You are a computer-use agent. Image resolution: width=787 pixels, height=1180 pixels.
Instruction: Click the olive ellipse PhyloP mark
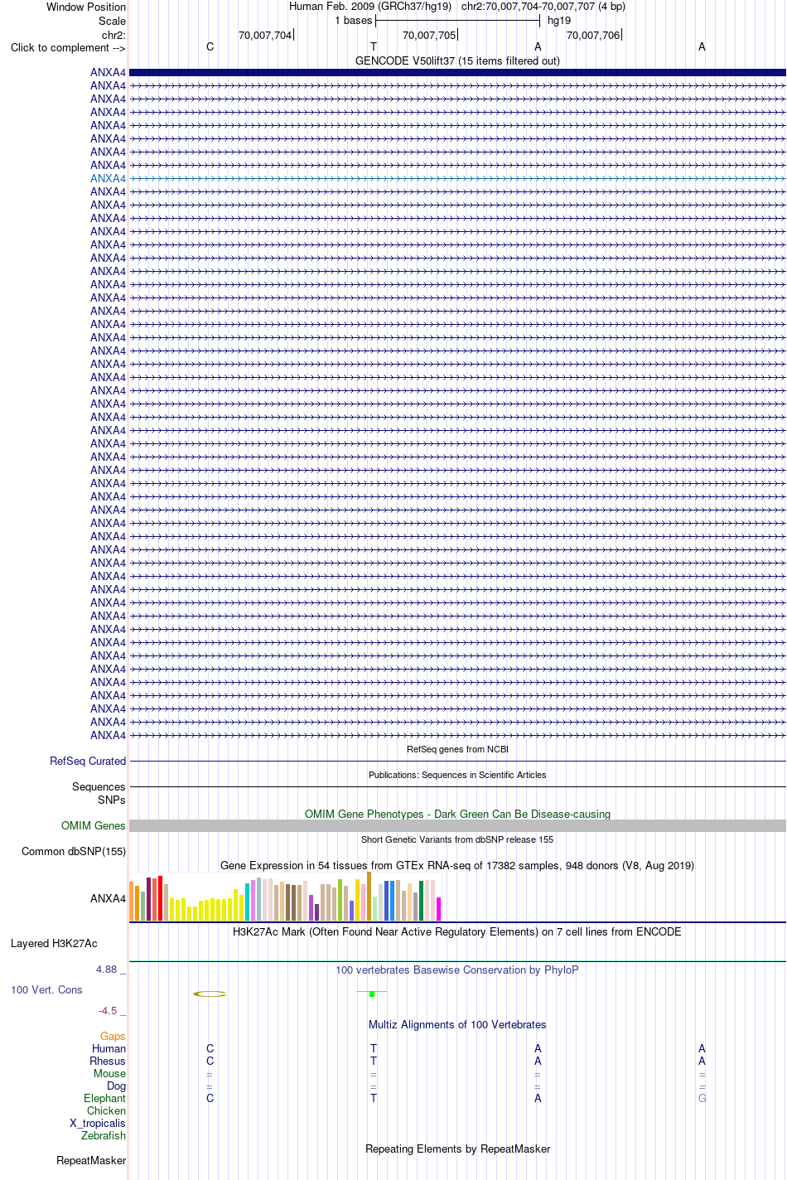[x=210, y=994]
